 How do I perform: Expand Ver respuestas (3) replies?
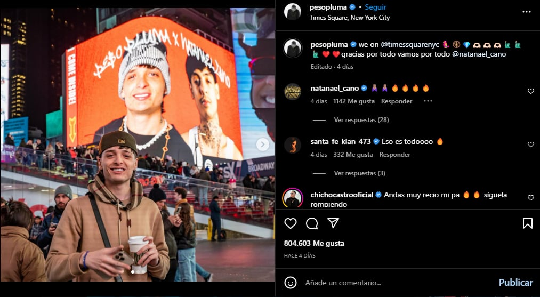359,173
